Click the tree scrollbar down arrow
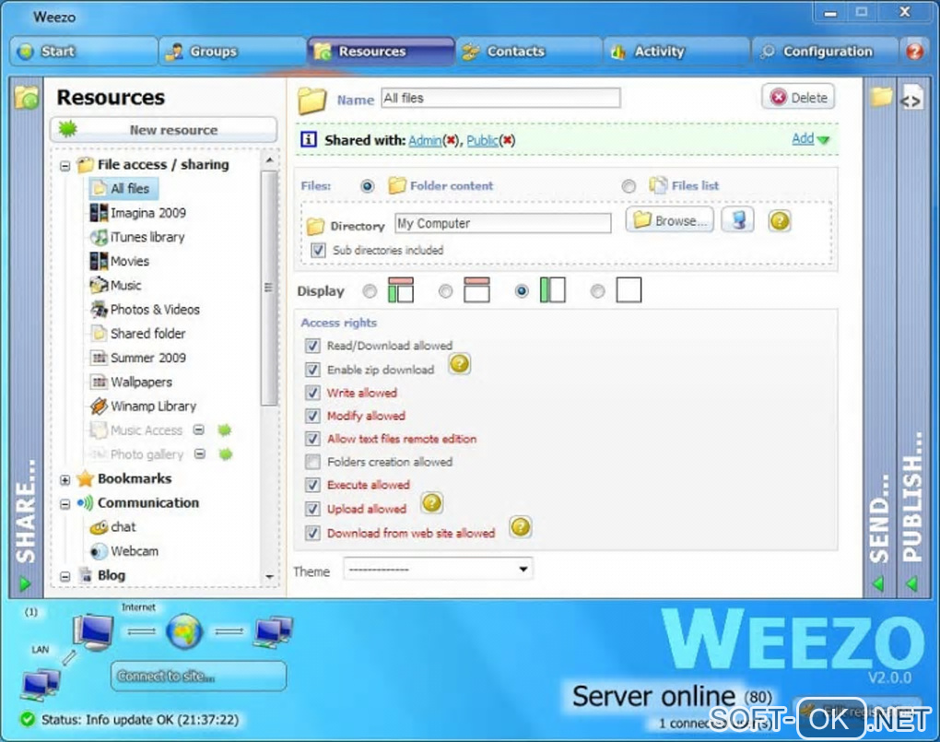Image resolution: width=940 pixels, height=742 pixels. 270,576
